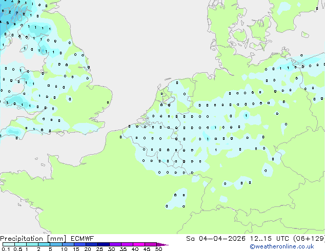The image size is (325, 251).
Task: Click the 'Precipitation [mm]' title text
Action: [33, 239]
